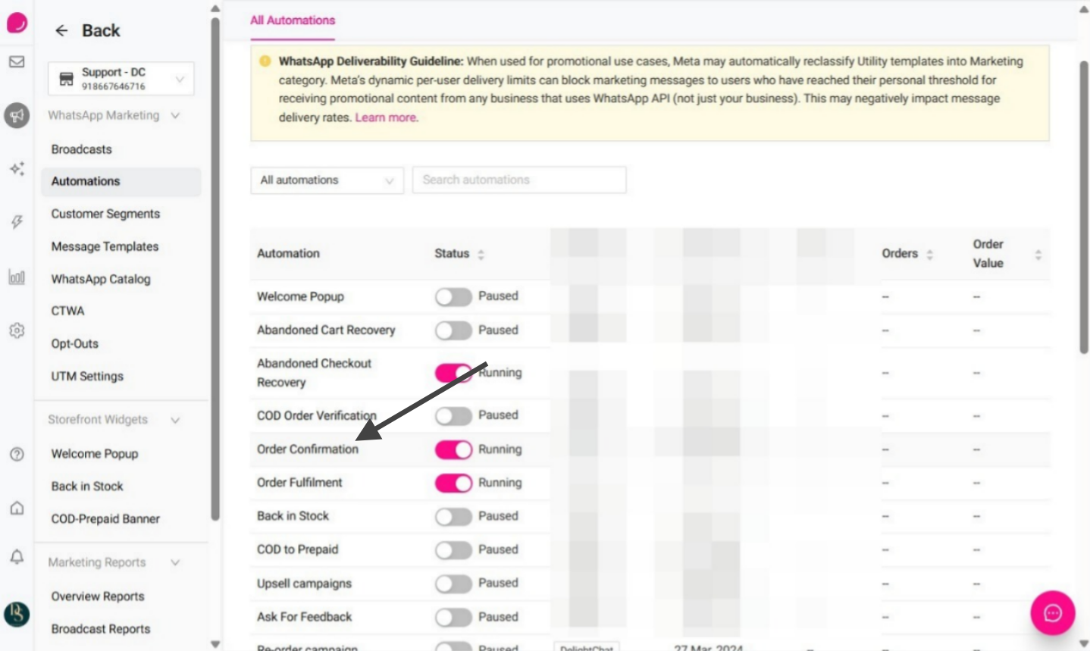Open the inbox mail icon in left rail
Screen dimensions: 1090x651
pos(17,62)
